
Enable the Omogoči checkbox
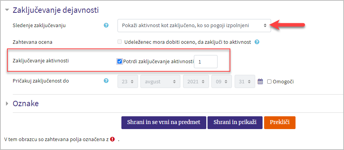tap(269, 82)
